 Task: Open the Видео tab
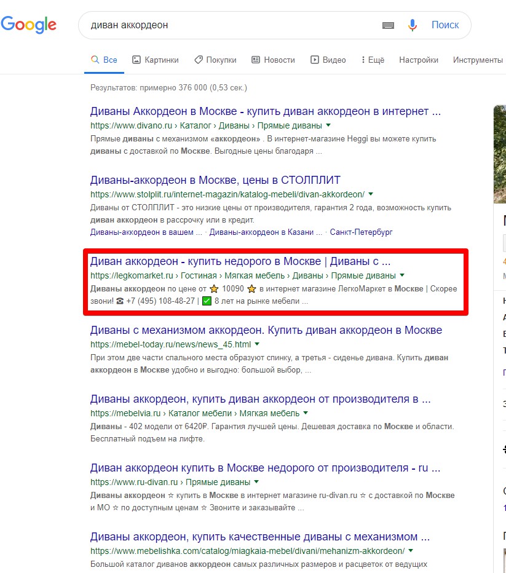328,60
